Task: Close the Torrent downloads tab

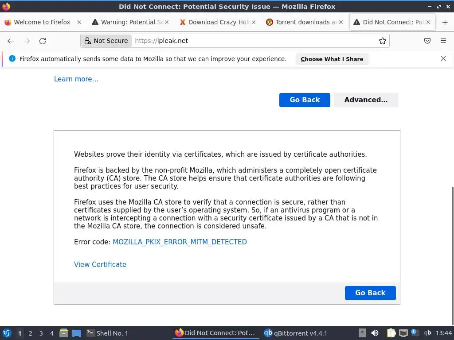Action: [341, 22]
